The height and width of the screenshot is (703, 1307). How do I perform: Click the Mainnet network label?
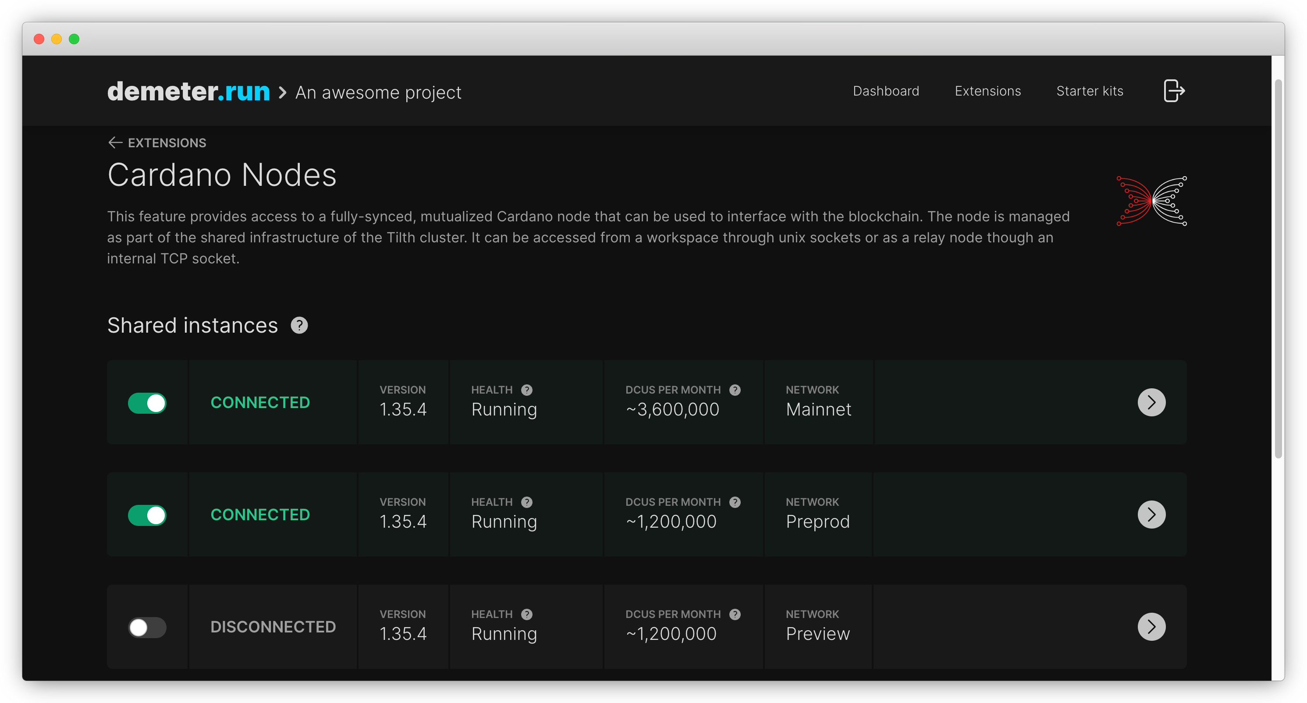click(x=818, y=410)
